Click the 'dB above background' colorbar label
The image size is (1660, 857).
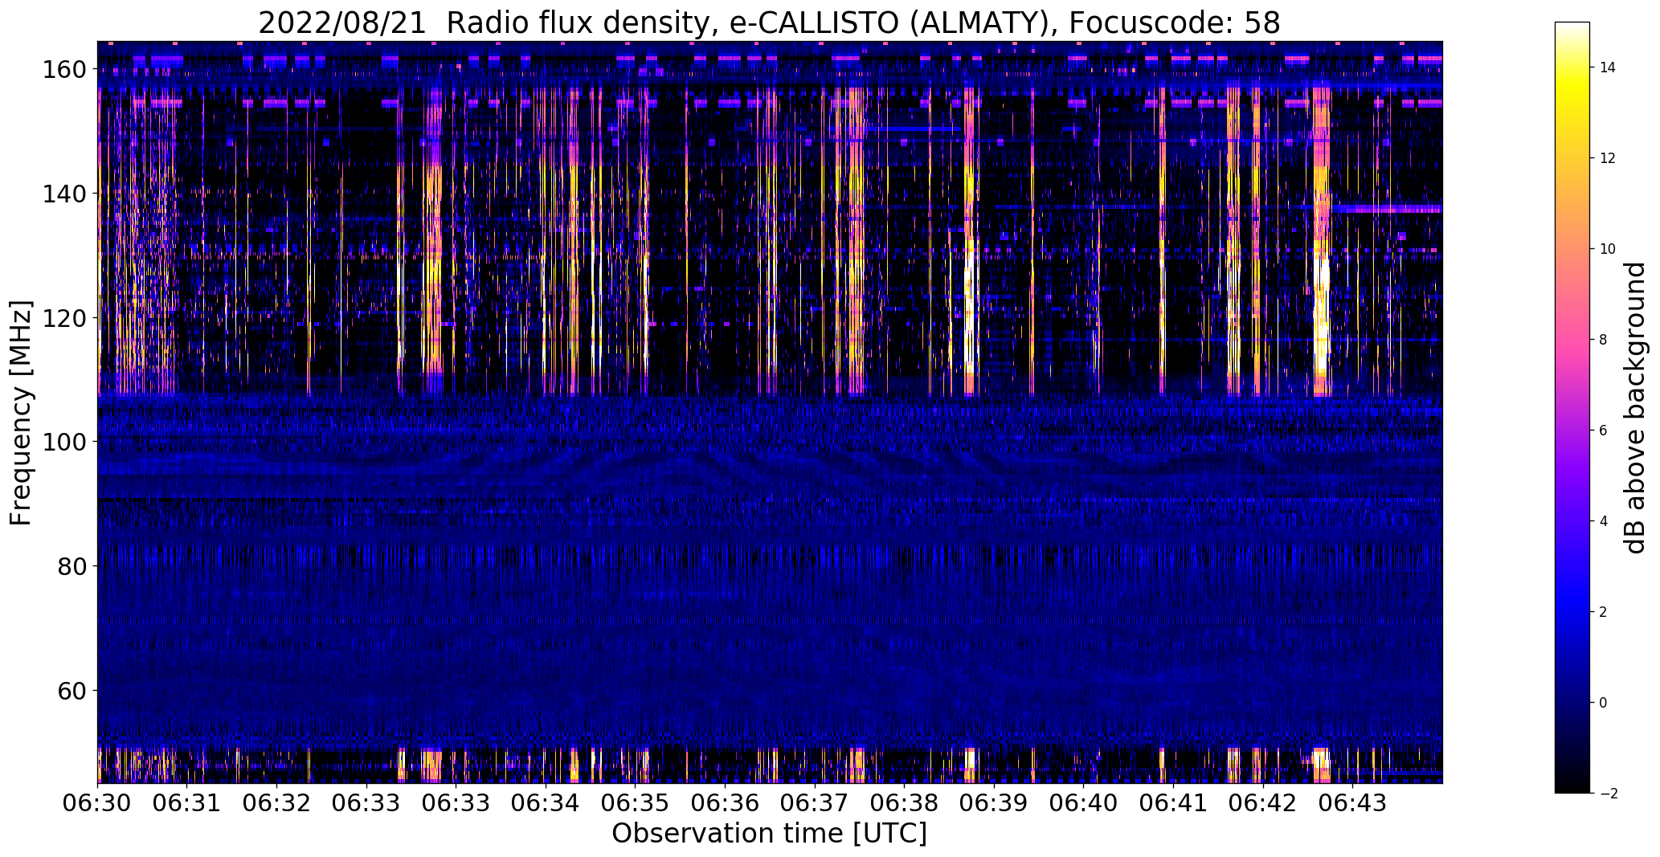(1635, 407)
